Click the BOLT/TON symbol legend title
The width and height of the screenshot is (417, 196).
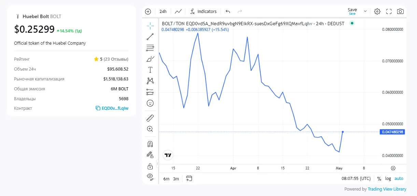[x=253, y=24]
